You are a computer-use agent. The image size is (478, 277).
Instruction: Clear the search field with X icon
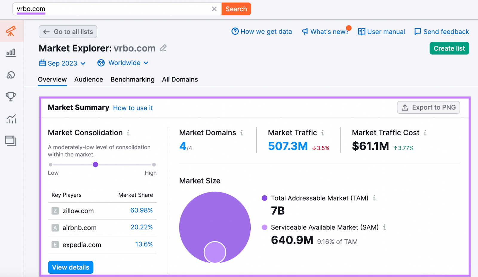[214, 9]
